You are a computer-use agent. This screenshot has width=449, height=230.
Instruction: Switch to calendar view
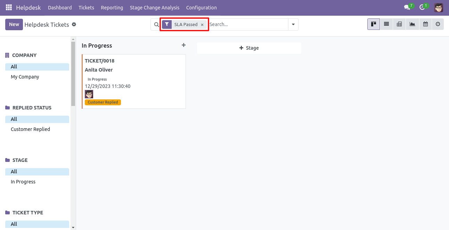[425, 24]
